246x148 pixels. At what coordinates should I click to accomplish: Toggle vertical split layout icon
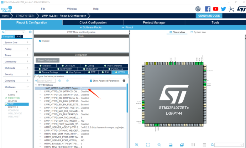click(193, 145)
